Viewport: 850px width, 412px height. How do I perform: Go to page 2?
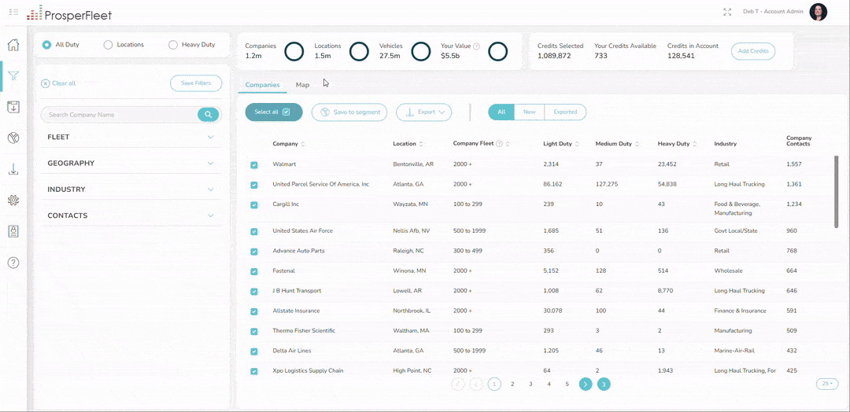(x=512, y=384)
